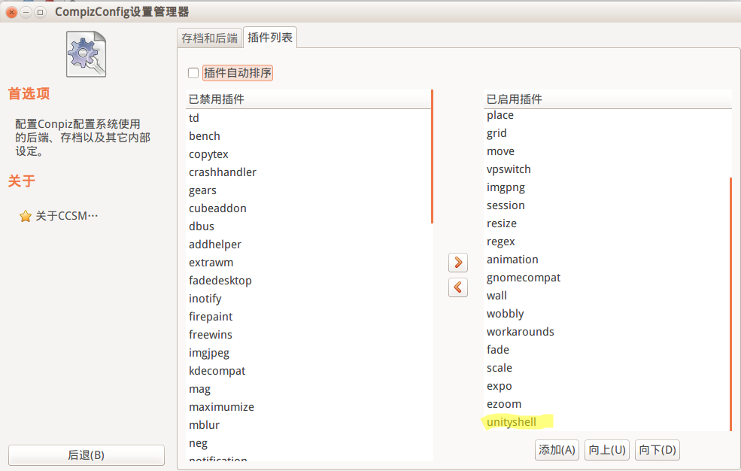741x471 pixels.
Task: Click the star icon beside 关于CCSM
Action: (26, 217)
